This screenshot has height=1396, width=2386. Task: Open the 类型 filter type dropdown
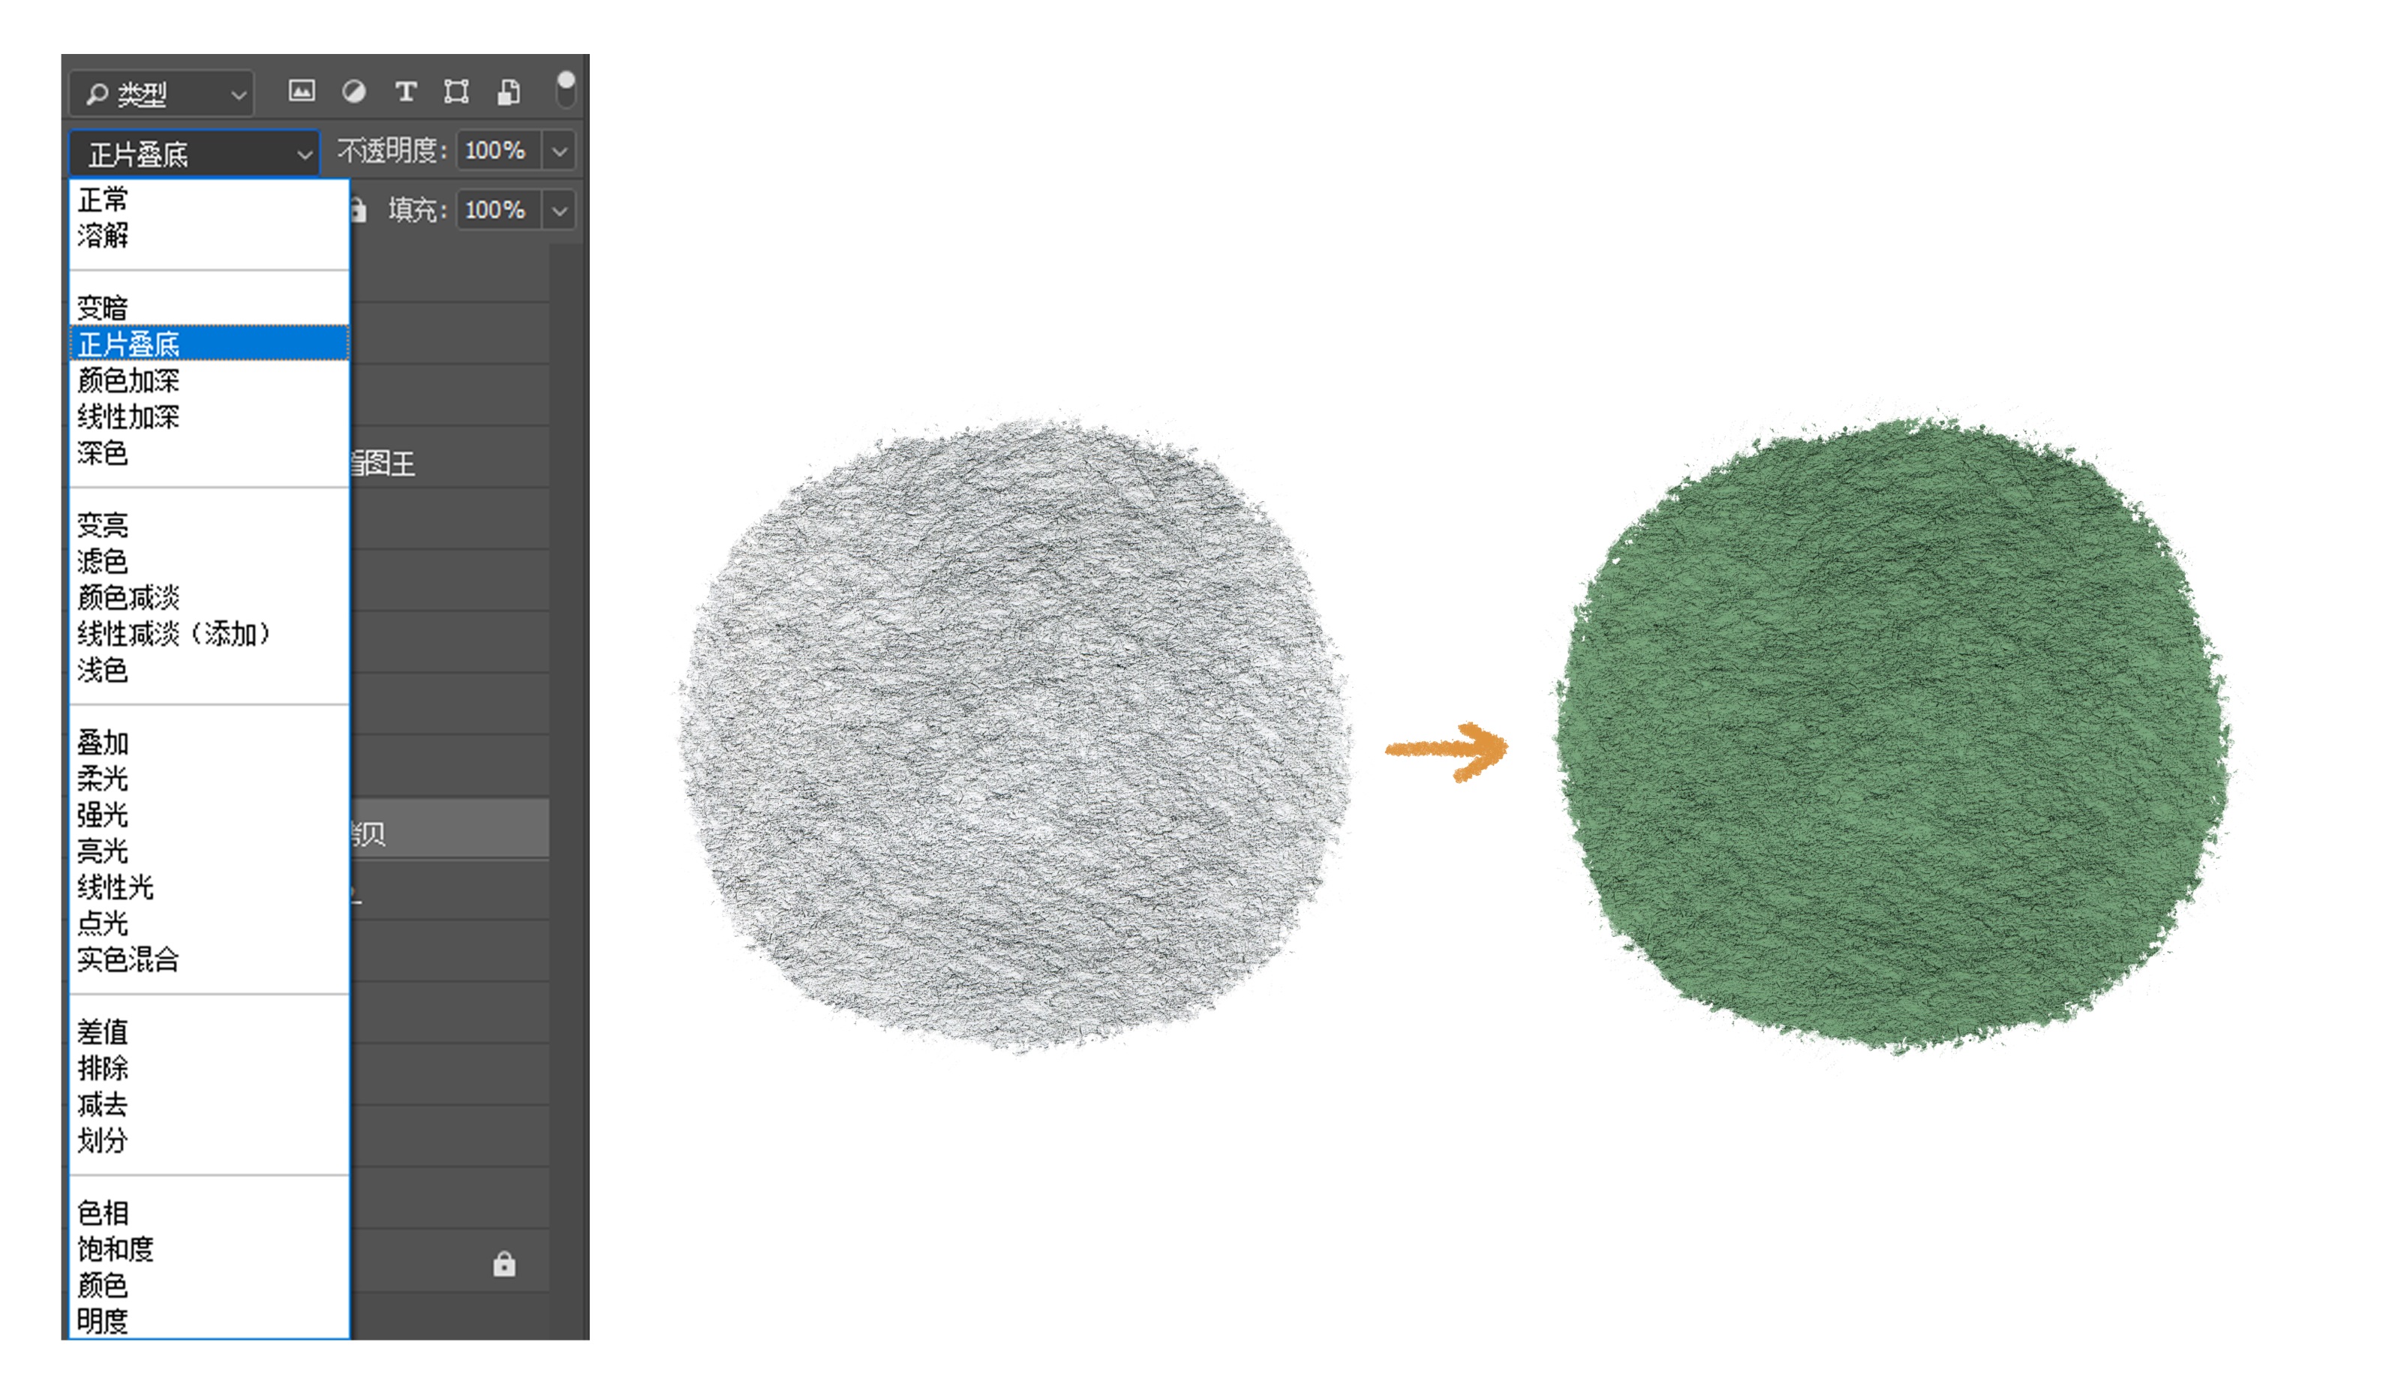[162, 94]
